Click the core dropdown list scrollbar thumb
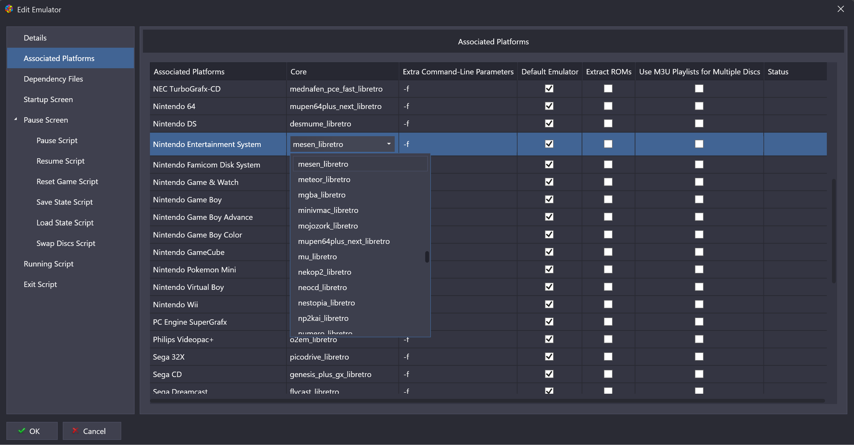The width and height of the screenshot is (854, 445). point(427,257)
